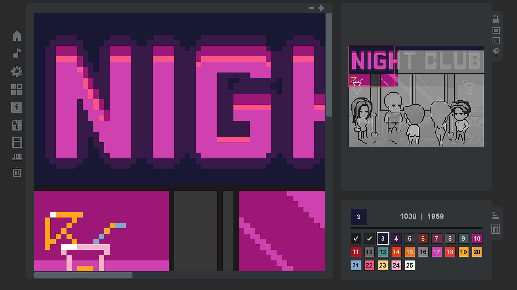This screenshot has height=290, width=517.
Task: Open the gallery grid icon
Action: pos(17,90)
